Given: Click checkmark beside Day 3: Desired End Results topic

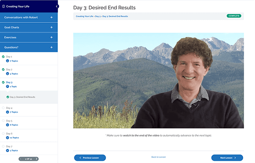Looking at the screenshot, I should 8,97.
